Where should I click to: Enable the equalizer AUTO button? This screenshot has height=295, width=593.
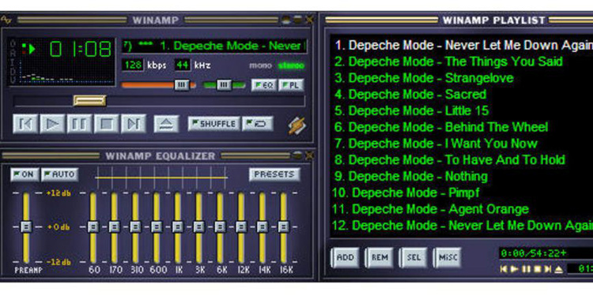pos(60,174)
